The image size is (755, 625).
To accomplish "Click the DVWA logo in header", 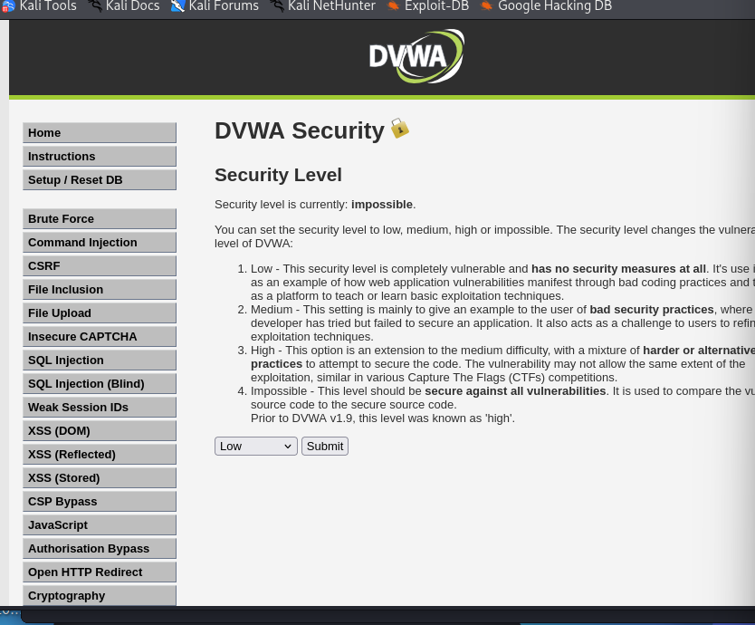I will click(x=416, y=56).
